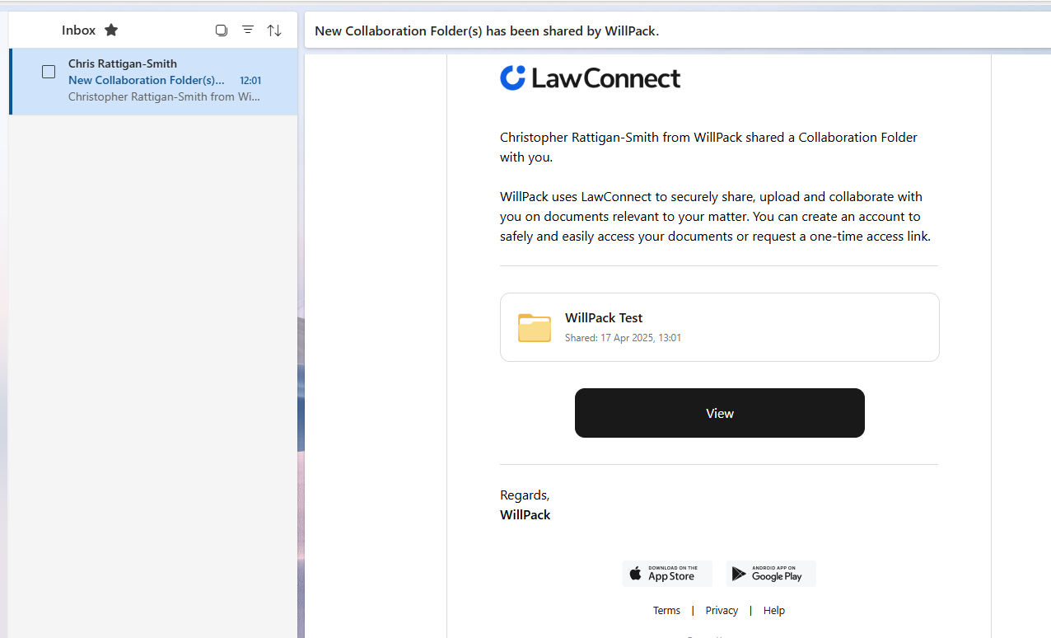
Task: Click the star icon next to Inbox
Action: (111, 30)
